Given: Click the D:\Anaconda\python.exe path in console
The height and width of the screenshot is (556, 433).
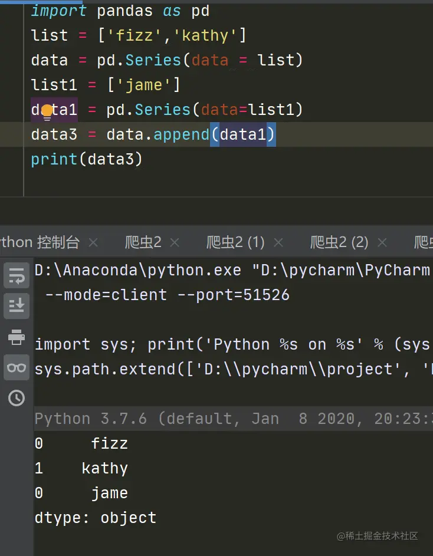Looking at the screenshot, I should coord(138,270).
